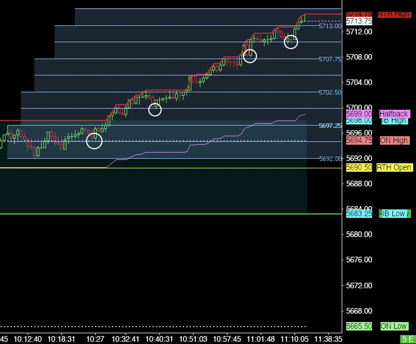This screenshot has width=416, height=344.
Task: Click the 5699.00 Halfback price value
Action: (359, 114)
